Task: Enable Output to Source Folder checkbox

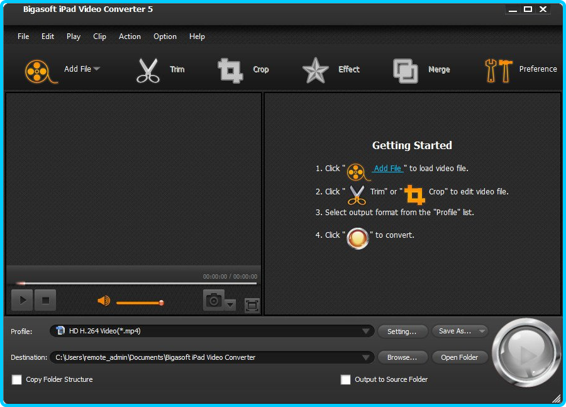Action: point(345,379)
